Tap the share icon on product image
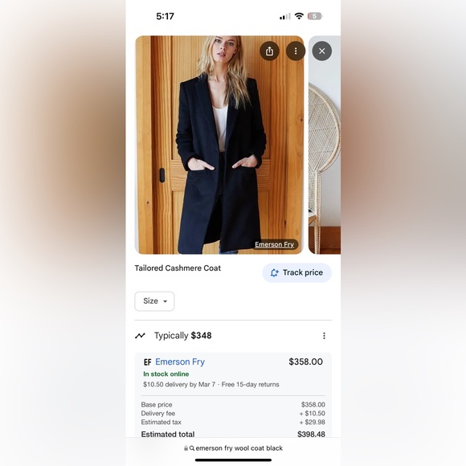The width and height of the screenshot is (466, 466). coord(269,51)
